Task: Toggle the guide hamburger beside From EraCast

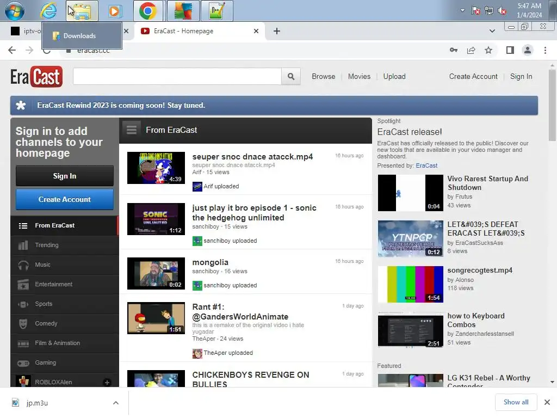Action: (x=132, y=130)
